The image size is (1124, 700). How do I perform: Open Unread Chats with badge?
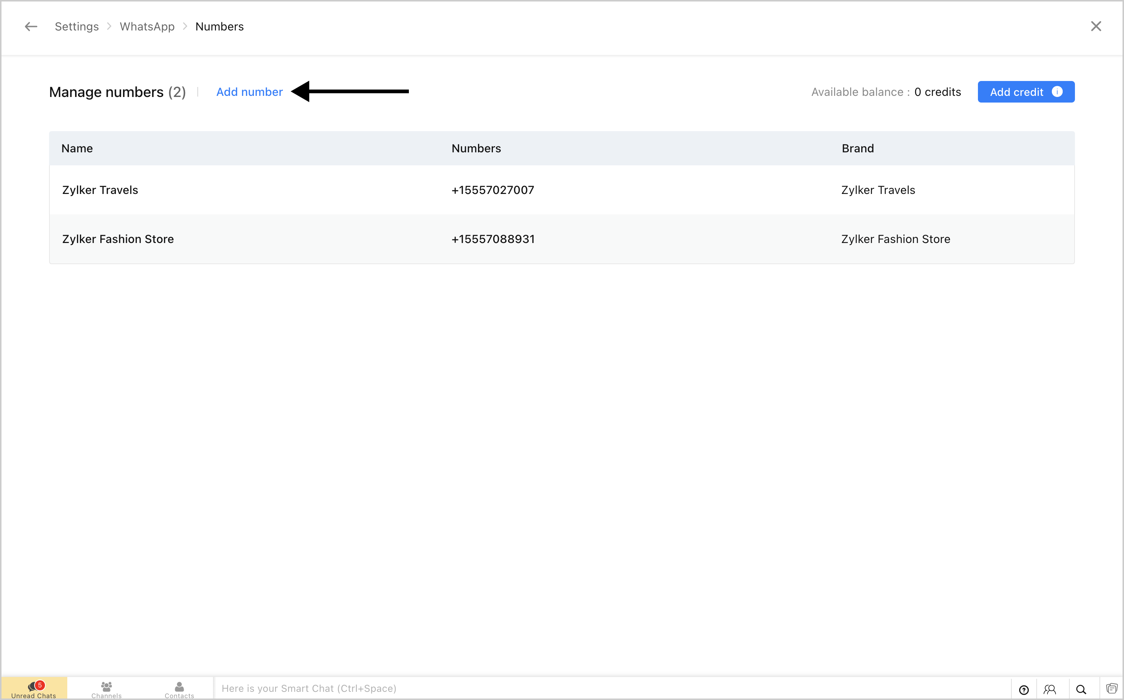(34, 689)
